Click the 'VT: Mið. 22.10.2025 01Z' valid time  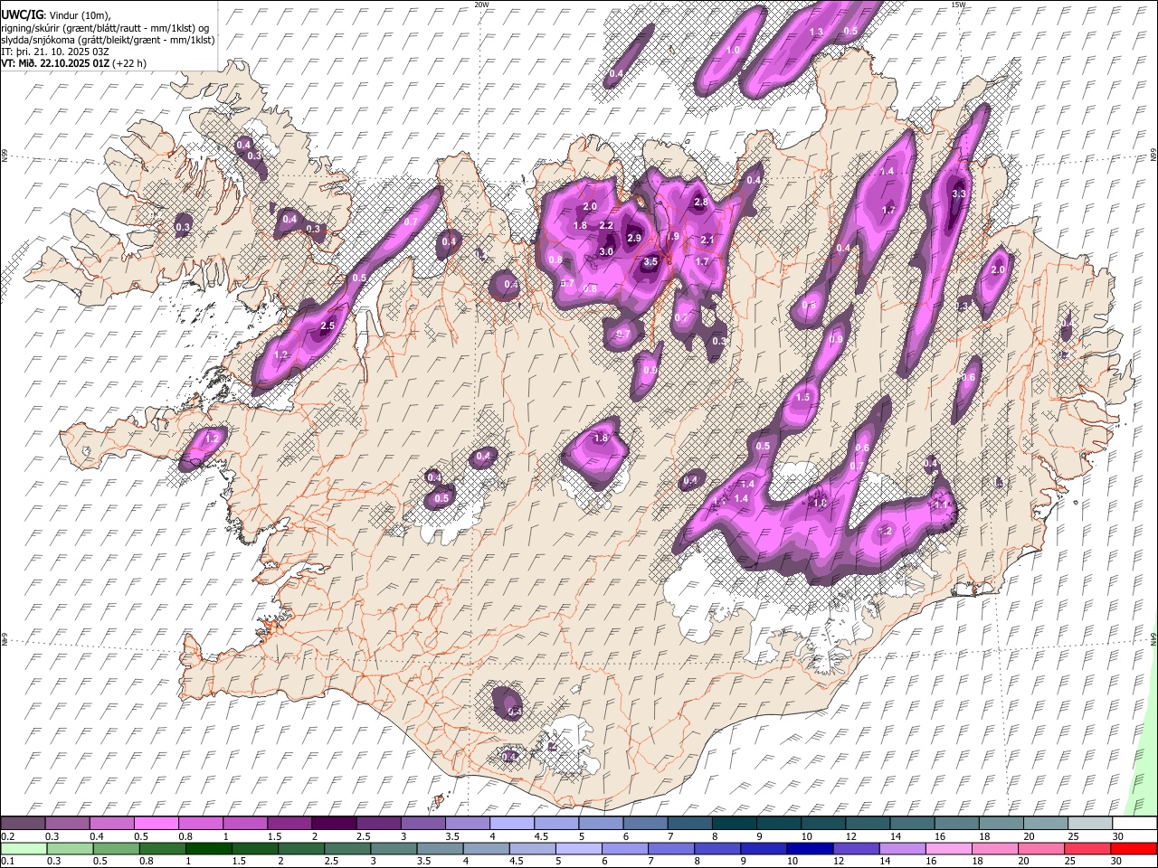click(54, 63)
